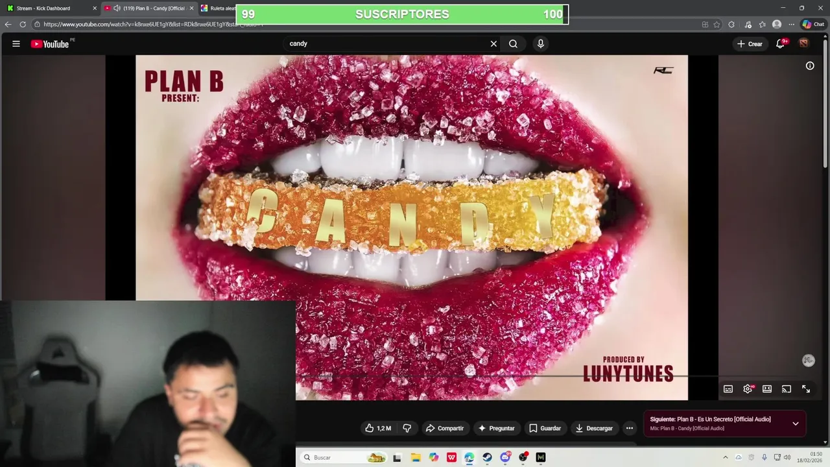Cast the video to a TV
Screen dimensions: 830x467
point(787,389)
